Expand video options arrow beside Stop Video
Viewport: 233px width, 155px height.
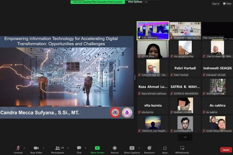click(43, 147)
